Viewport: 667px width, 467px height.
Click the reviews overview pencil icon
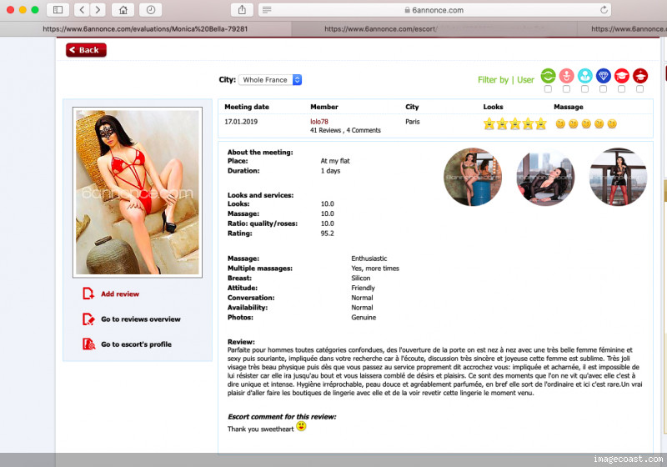88,319
